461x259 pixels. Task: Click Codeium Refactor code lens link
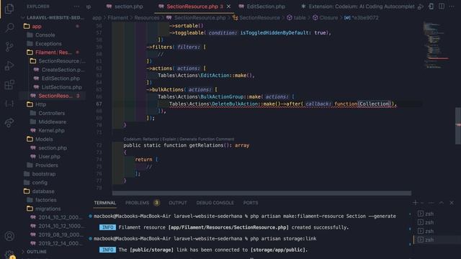(x=151, y=139)
